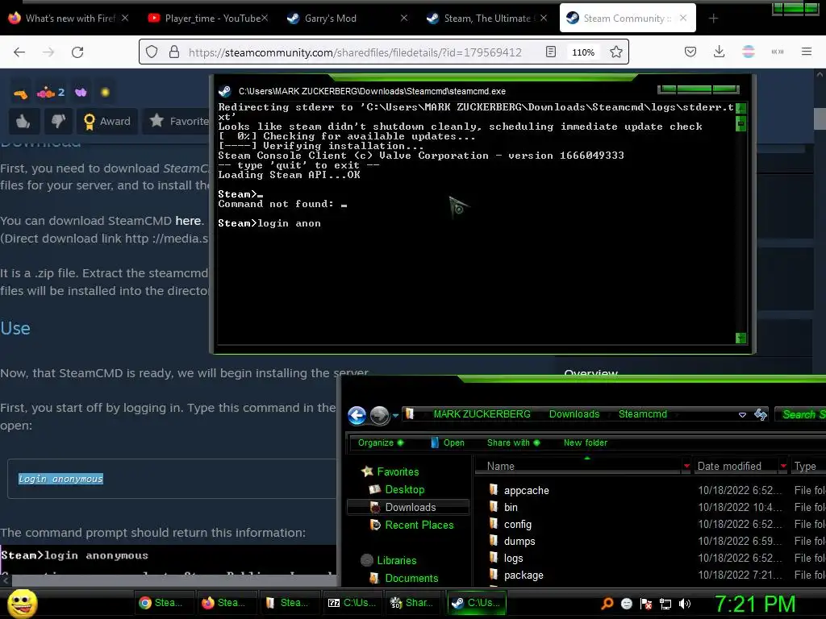Click the SteamCMD 'here' download link

[188, 221]
